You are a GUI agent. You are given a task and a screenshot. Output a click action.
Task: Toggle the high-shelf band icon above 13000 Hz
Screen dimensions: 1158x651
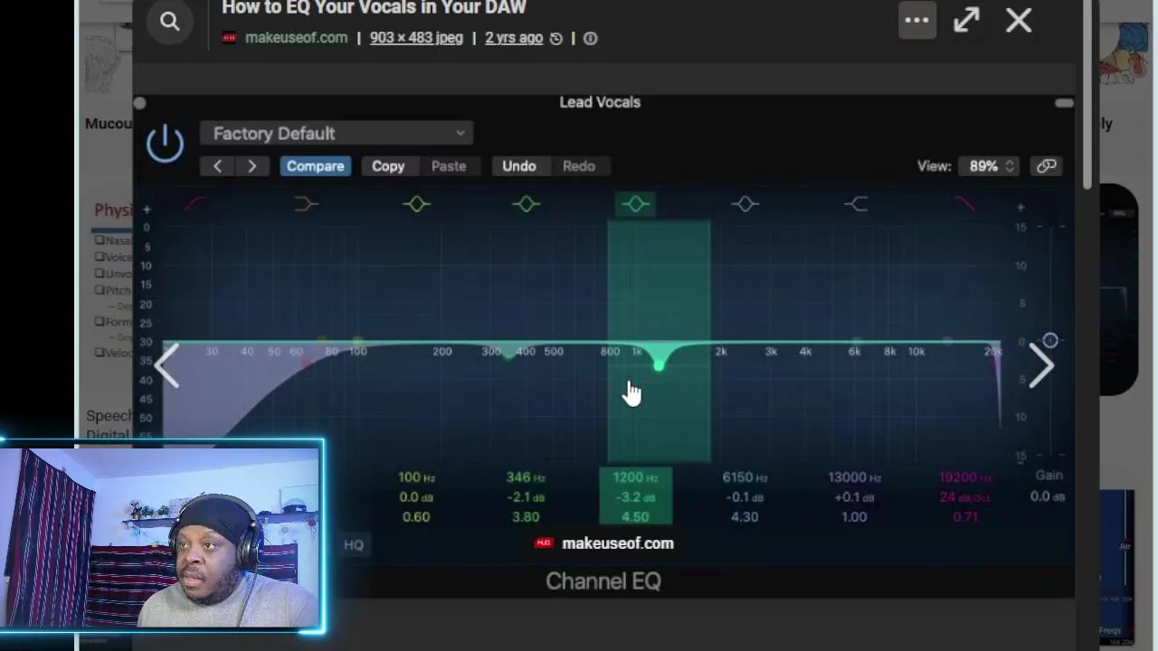(856, 204)
